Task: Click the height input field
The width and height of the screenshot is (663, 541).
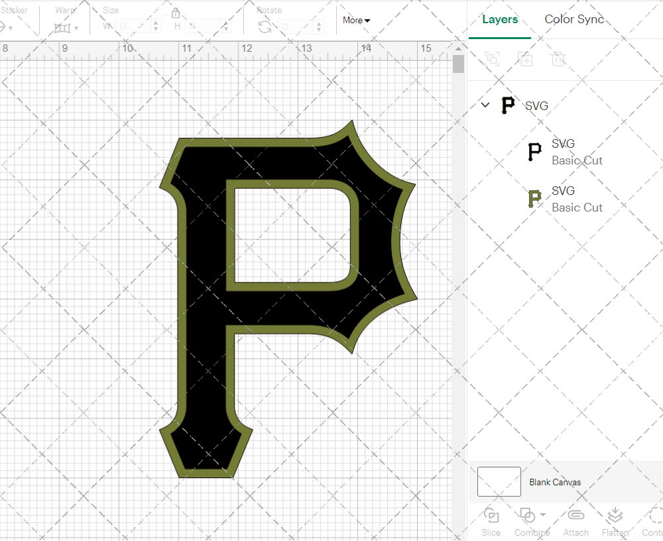Action: tap(202, 27)
